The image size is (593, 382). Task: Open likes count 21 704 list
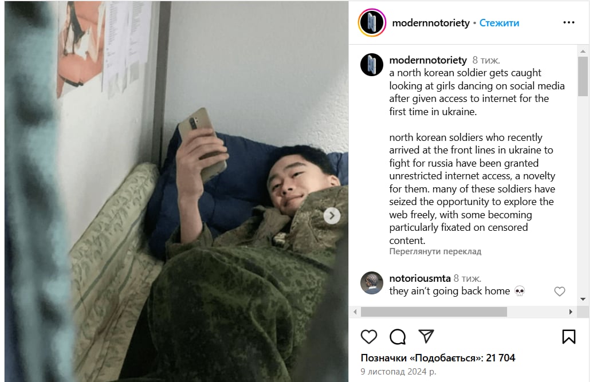click(x=438, y=358)
